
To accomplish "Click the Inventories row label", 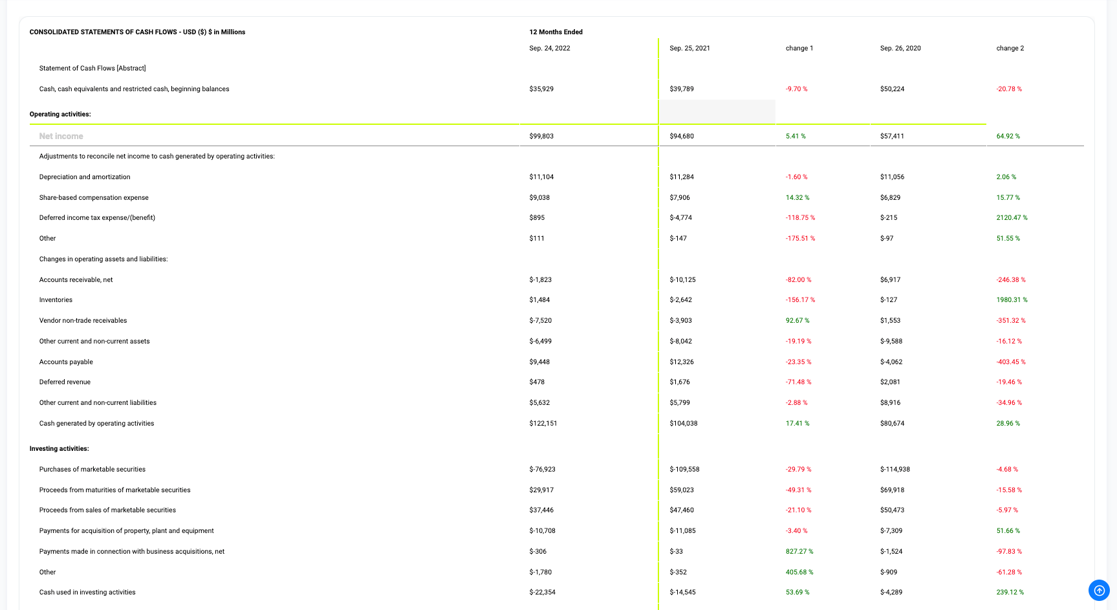I will coord(56,300).
